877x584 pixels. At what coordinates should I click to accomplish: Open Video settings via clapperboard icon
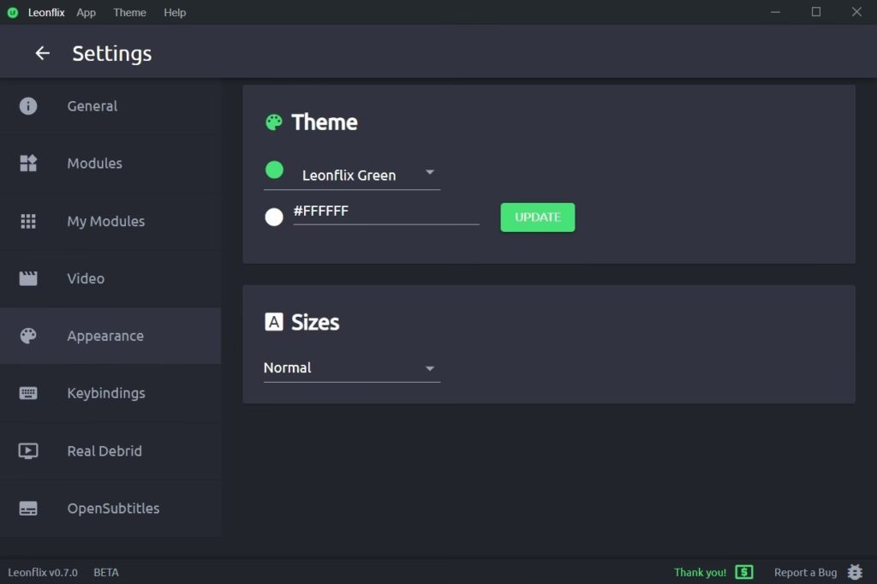pyautogui.click(x=28, y=278)
